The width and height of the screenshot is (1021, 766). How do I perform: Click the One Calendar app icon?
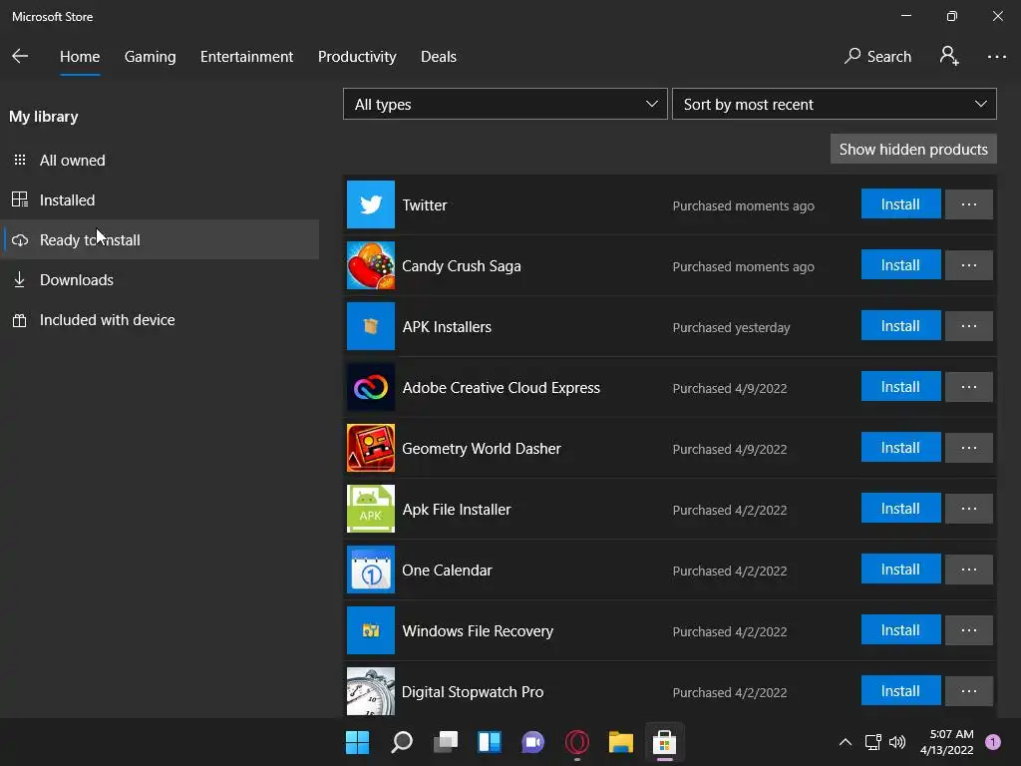pos(371,570)
